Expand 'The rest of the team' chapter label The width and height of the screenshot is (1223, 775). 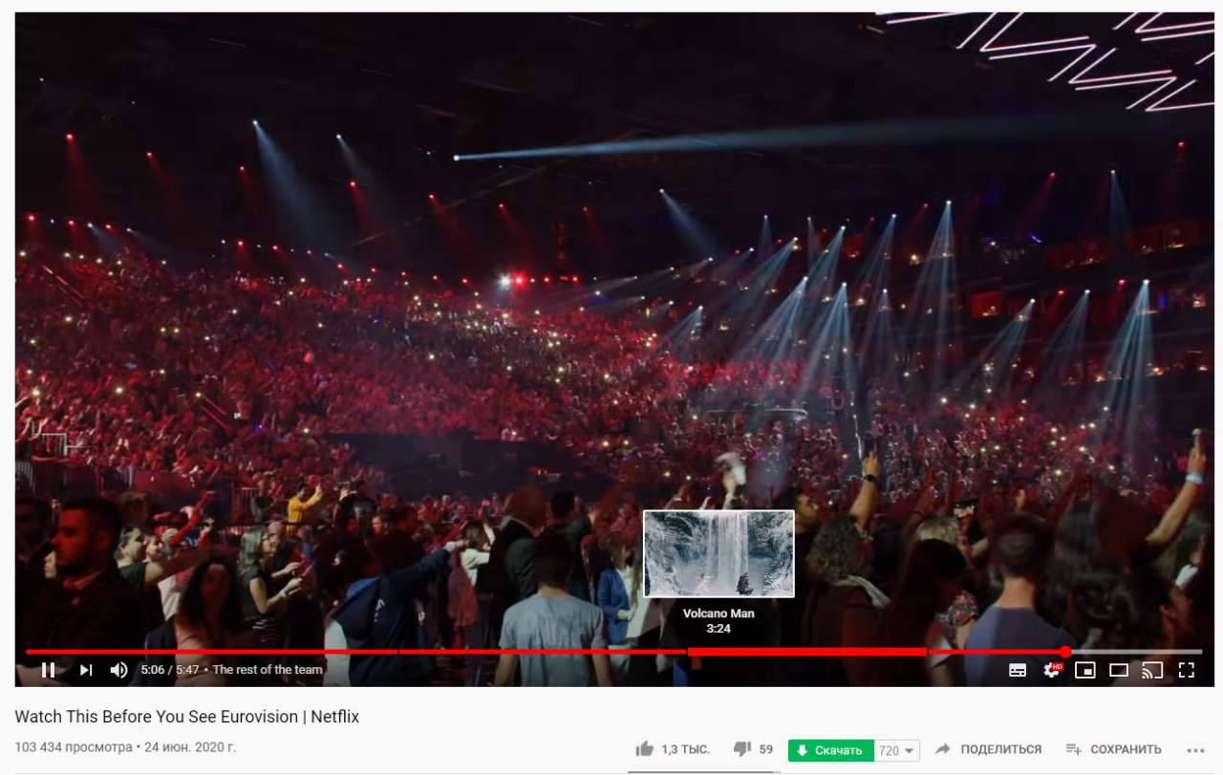[268, 670]
